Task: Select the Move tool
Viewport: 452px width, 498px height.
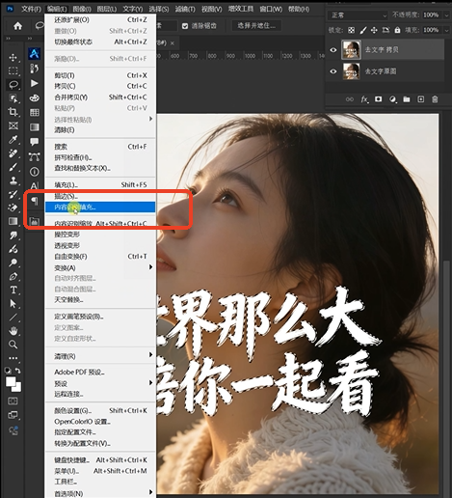Action: tap(13, 58)
